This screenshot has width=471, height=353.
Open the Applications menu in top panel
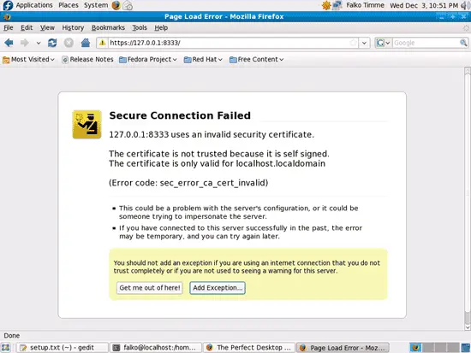(x=34, y=5)
